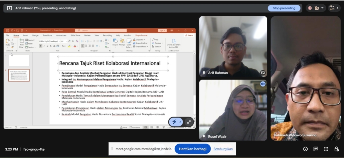Click the Sembunyikan link
This screenshot has width=344, height=158.
point(223,149)
